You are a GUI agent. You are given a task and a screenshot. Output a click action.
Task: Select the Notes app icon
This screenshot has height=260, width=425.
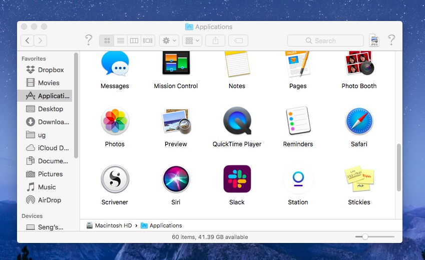coord(237,64)
